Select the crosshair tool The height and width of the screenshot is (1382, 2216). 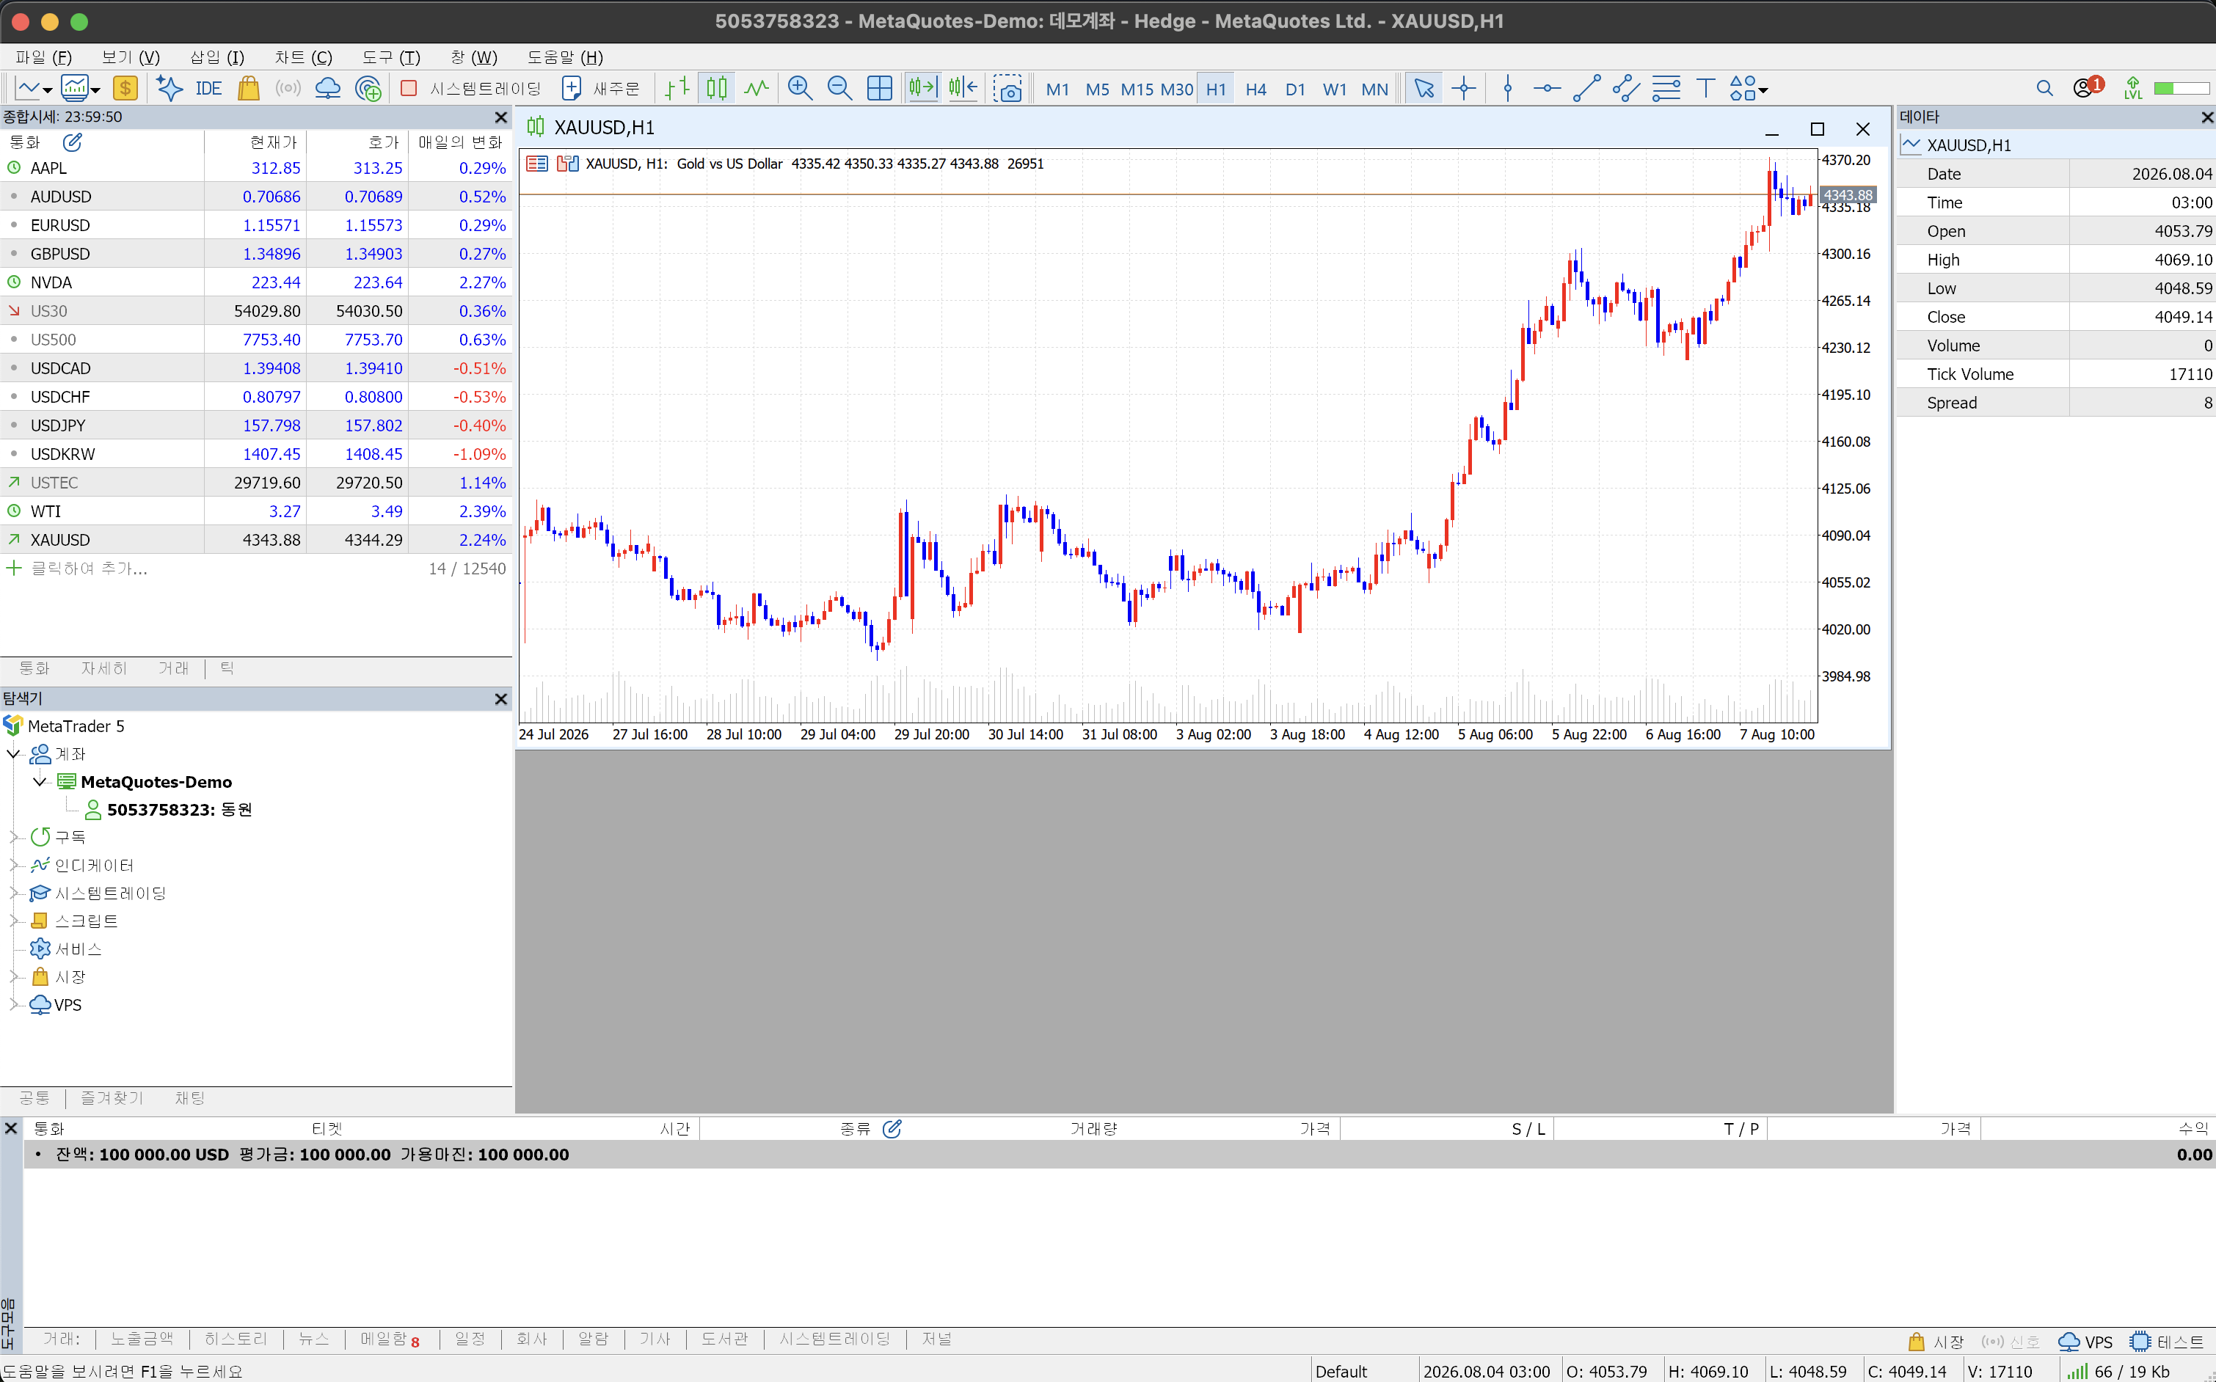[x=1464, y=89]
